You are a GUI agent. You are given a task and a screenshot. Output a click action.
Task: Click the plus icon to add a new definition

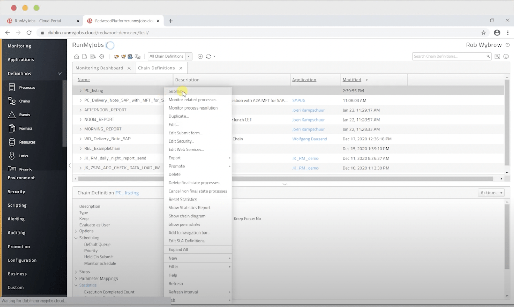200,56
